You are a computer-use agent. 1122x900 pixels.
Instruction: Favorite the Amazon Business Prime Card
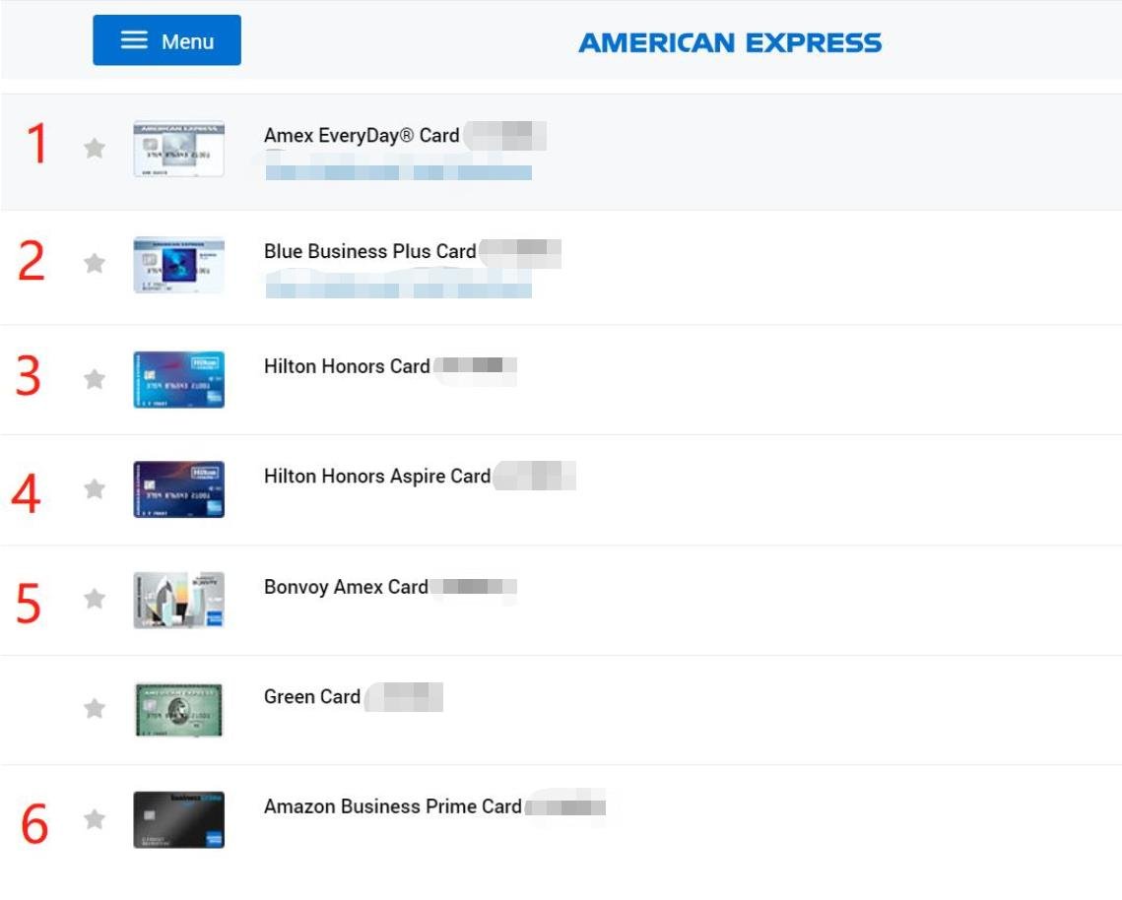95,818
